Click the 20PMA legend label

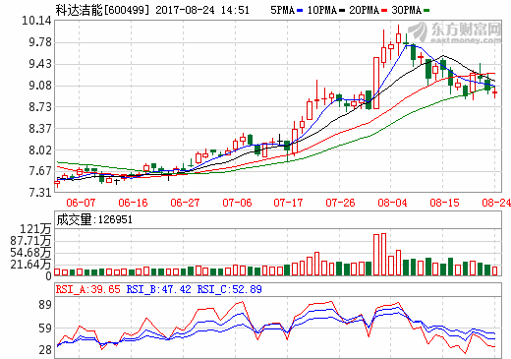(x=365, y=10)
